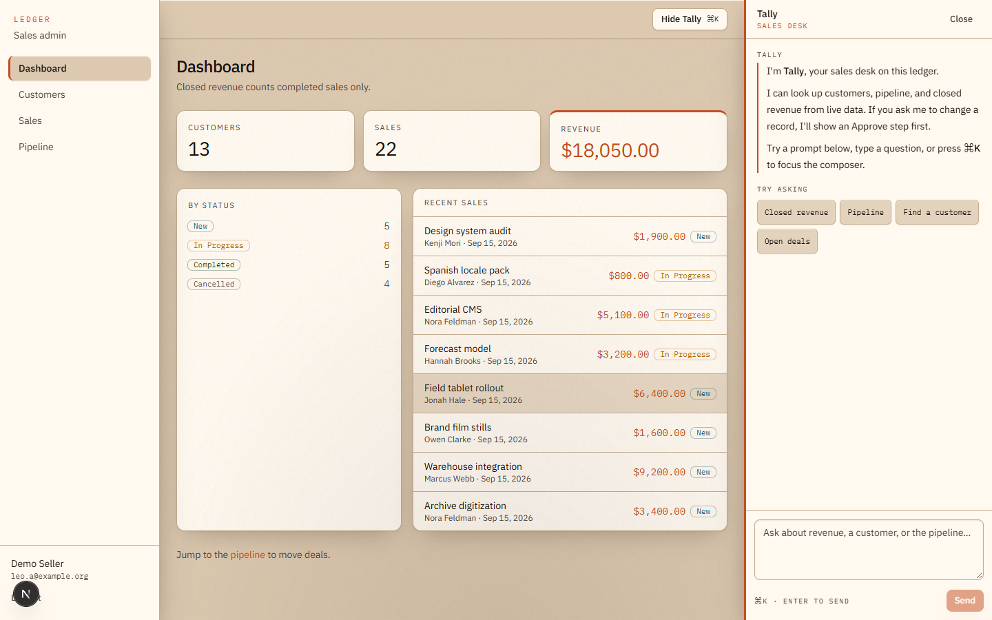Click the In Progress count 8
The height and width of the screenshot is (620, 992).
386,245
